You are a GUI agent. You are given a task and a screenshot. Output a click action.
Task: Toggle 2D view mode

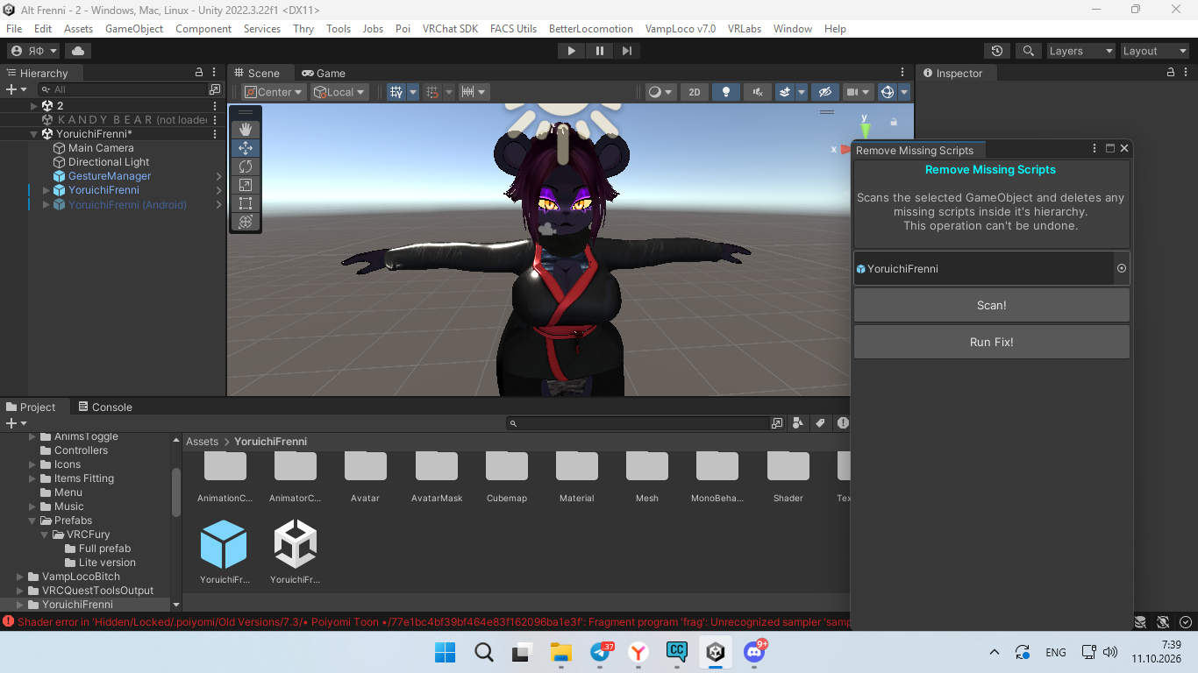click(x=695, y=92)
